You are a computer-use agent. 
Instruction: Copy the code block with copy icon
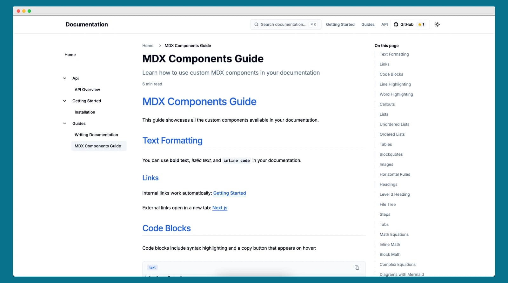357,267
